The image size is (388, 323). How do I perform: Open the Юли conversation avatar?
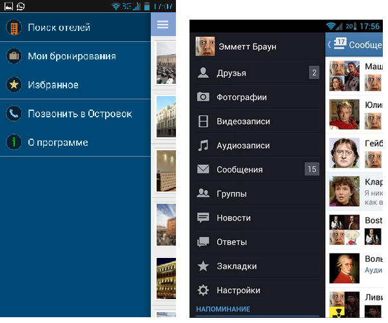(x=344, y=114)
